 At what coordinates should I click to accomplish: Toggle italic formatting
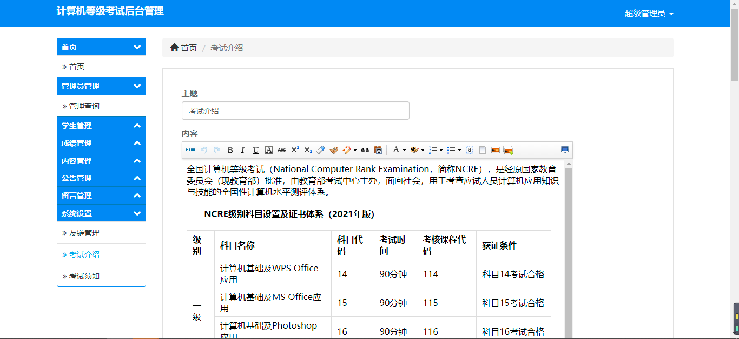[242, 150]
